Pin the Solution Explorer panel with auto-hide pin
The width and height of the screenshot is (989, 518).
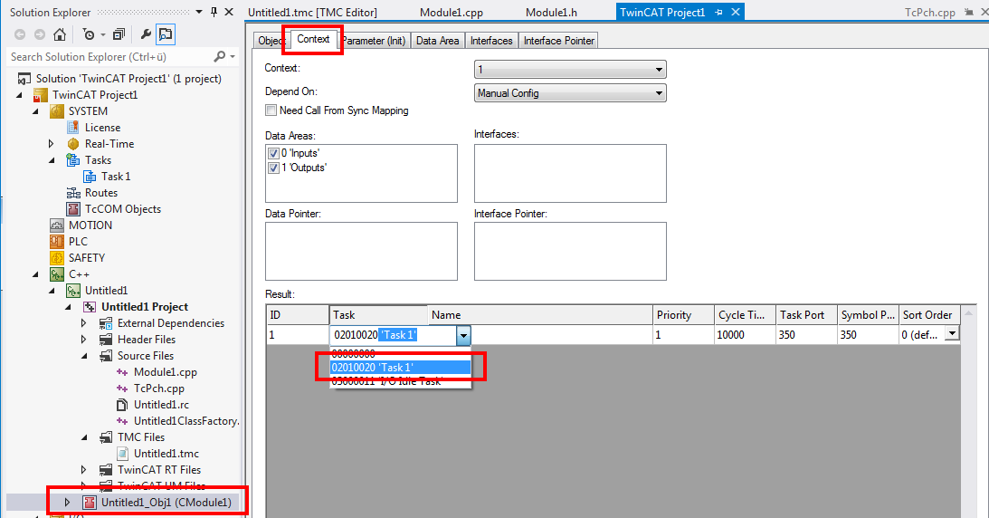[214, 12]
